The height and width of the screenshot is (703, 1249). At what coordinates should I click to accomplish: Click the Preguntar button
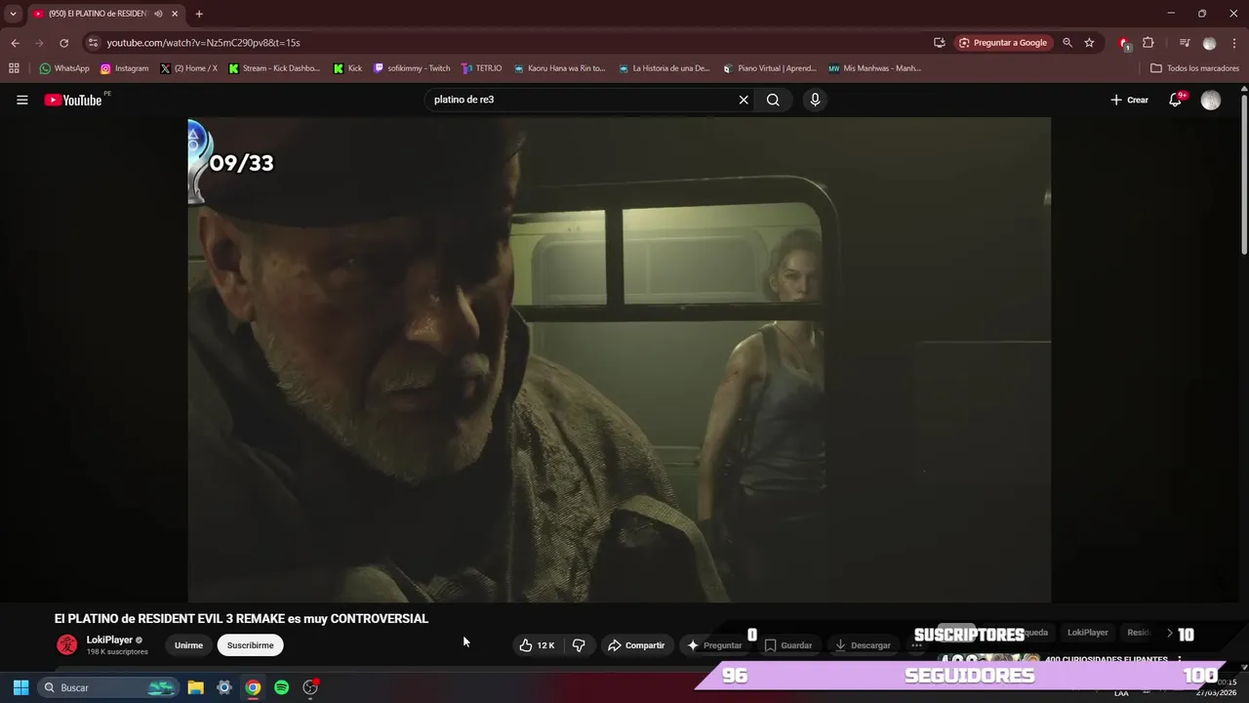click(714, 645)
